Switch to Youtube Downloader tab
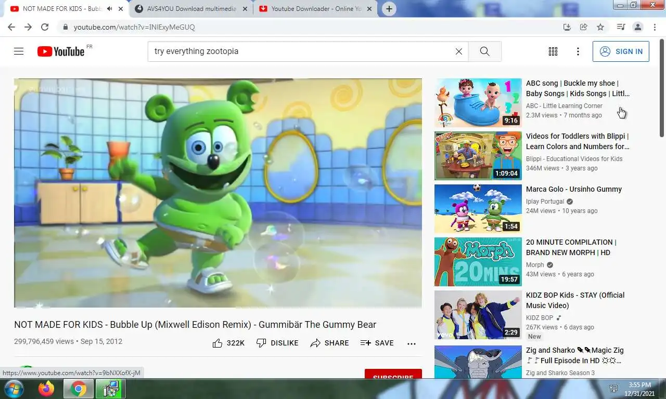 (316, 9)
